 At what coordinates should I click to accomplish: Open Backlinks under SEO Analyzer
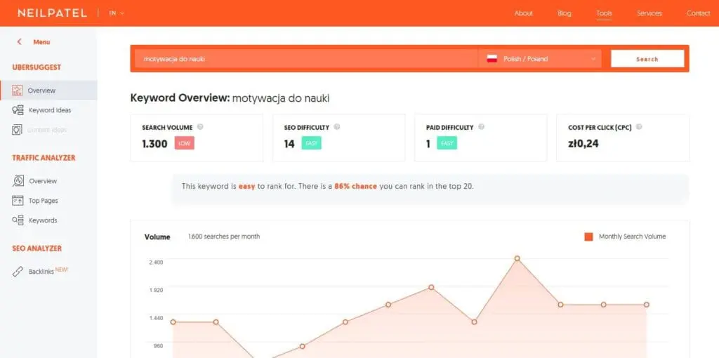tap(41, 272)
